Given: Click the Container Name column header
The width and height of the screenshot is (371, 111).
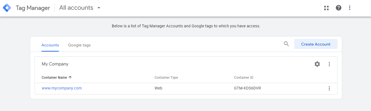Looking at the screenshot, I should 54,78.
